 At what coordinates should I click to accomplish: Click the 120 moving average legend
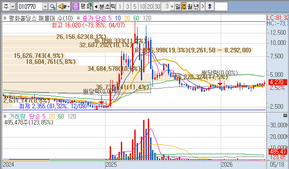point(147,18)
